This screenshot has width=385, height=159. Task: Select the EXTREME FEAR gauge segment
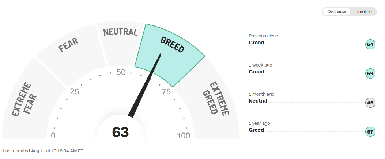(27, 103)
